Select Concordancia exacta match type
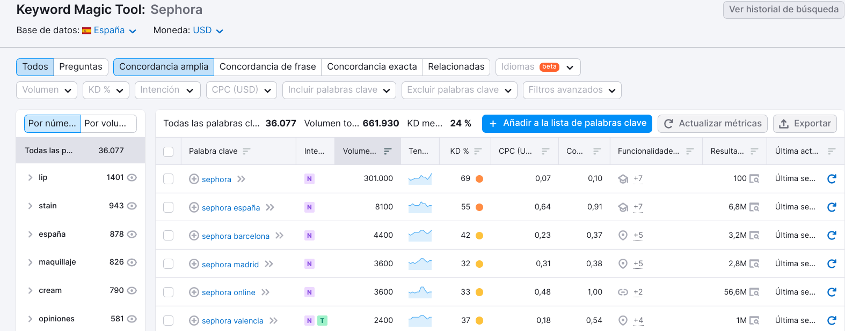 tap(372, 67)
